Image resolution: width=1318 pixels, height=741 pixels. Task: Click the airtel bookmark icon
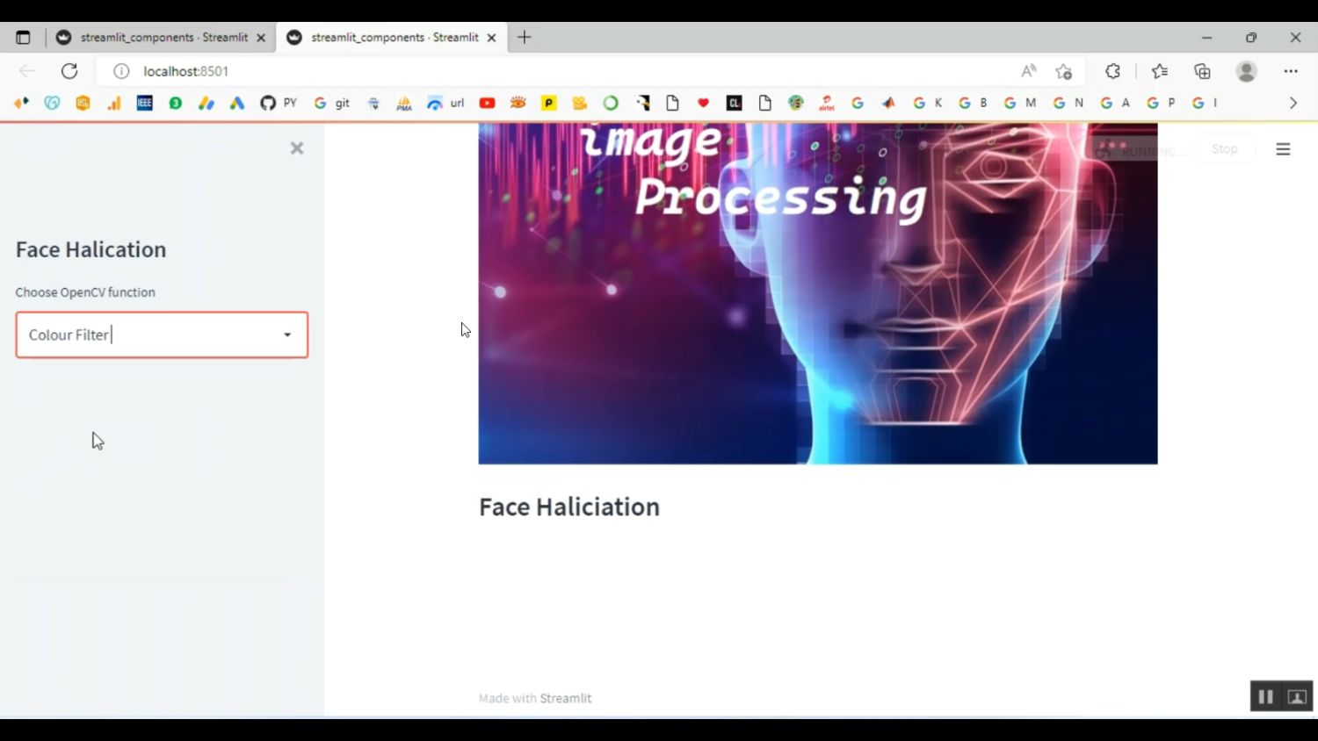pyautogui.click(x=827, y=103)
